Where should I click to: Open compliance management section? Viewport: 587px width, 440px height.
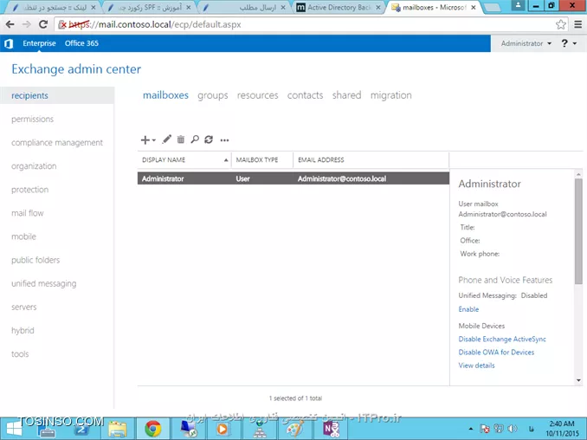pyautogui.click(x=57, y=143)
